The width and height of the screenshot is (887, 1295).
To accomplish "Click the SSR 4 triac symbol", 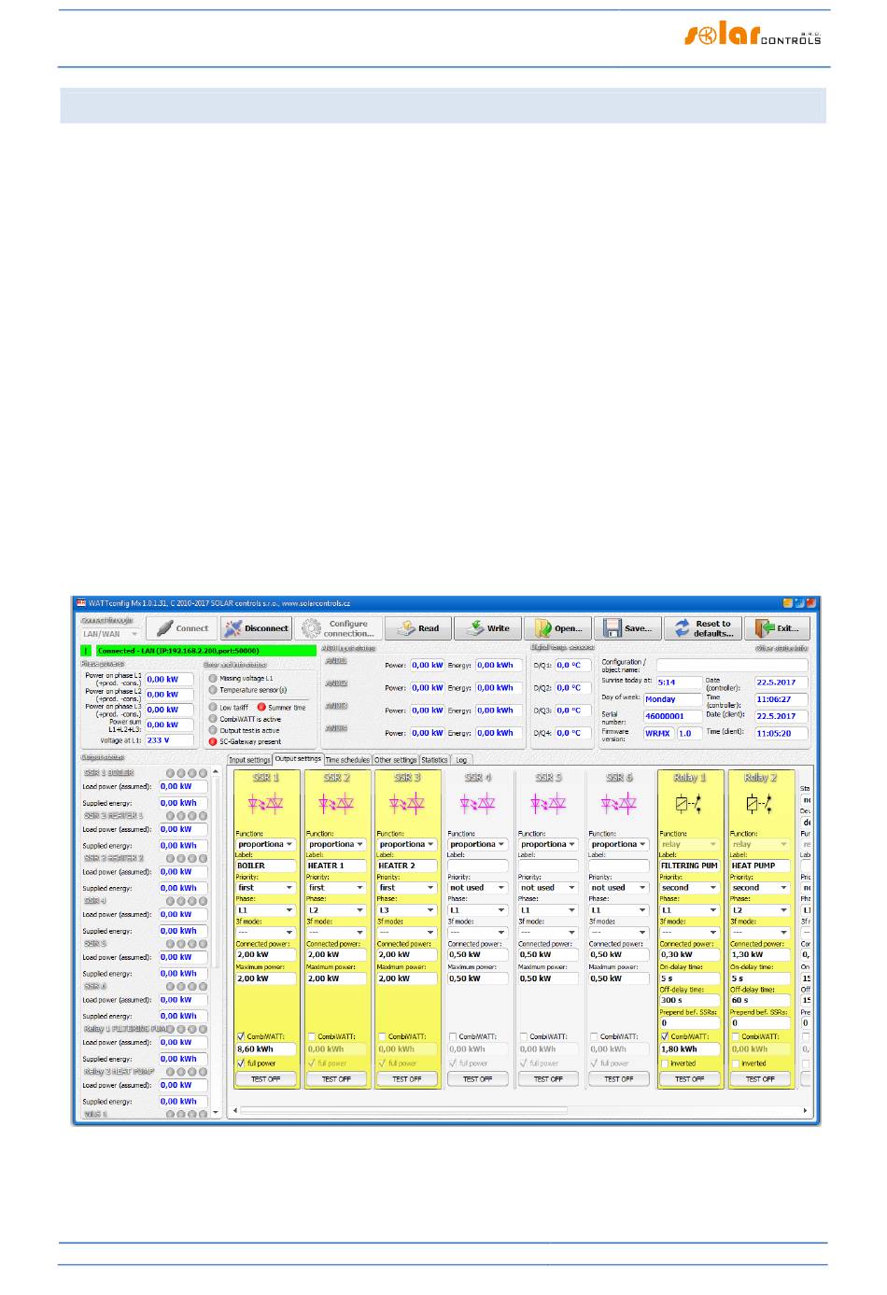I will 477,803.
